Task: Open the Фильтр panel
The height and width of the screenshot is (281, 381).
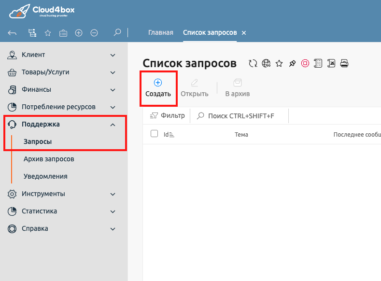Action: tap(168, 116)
